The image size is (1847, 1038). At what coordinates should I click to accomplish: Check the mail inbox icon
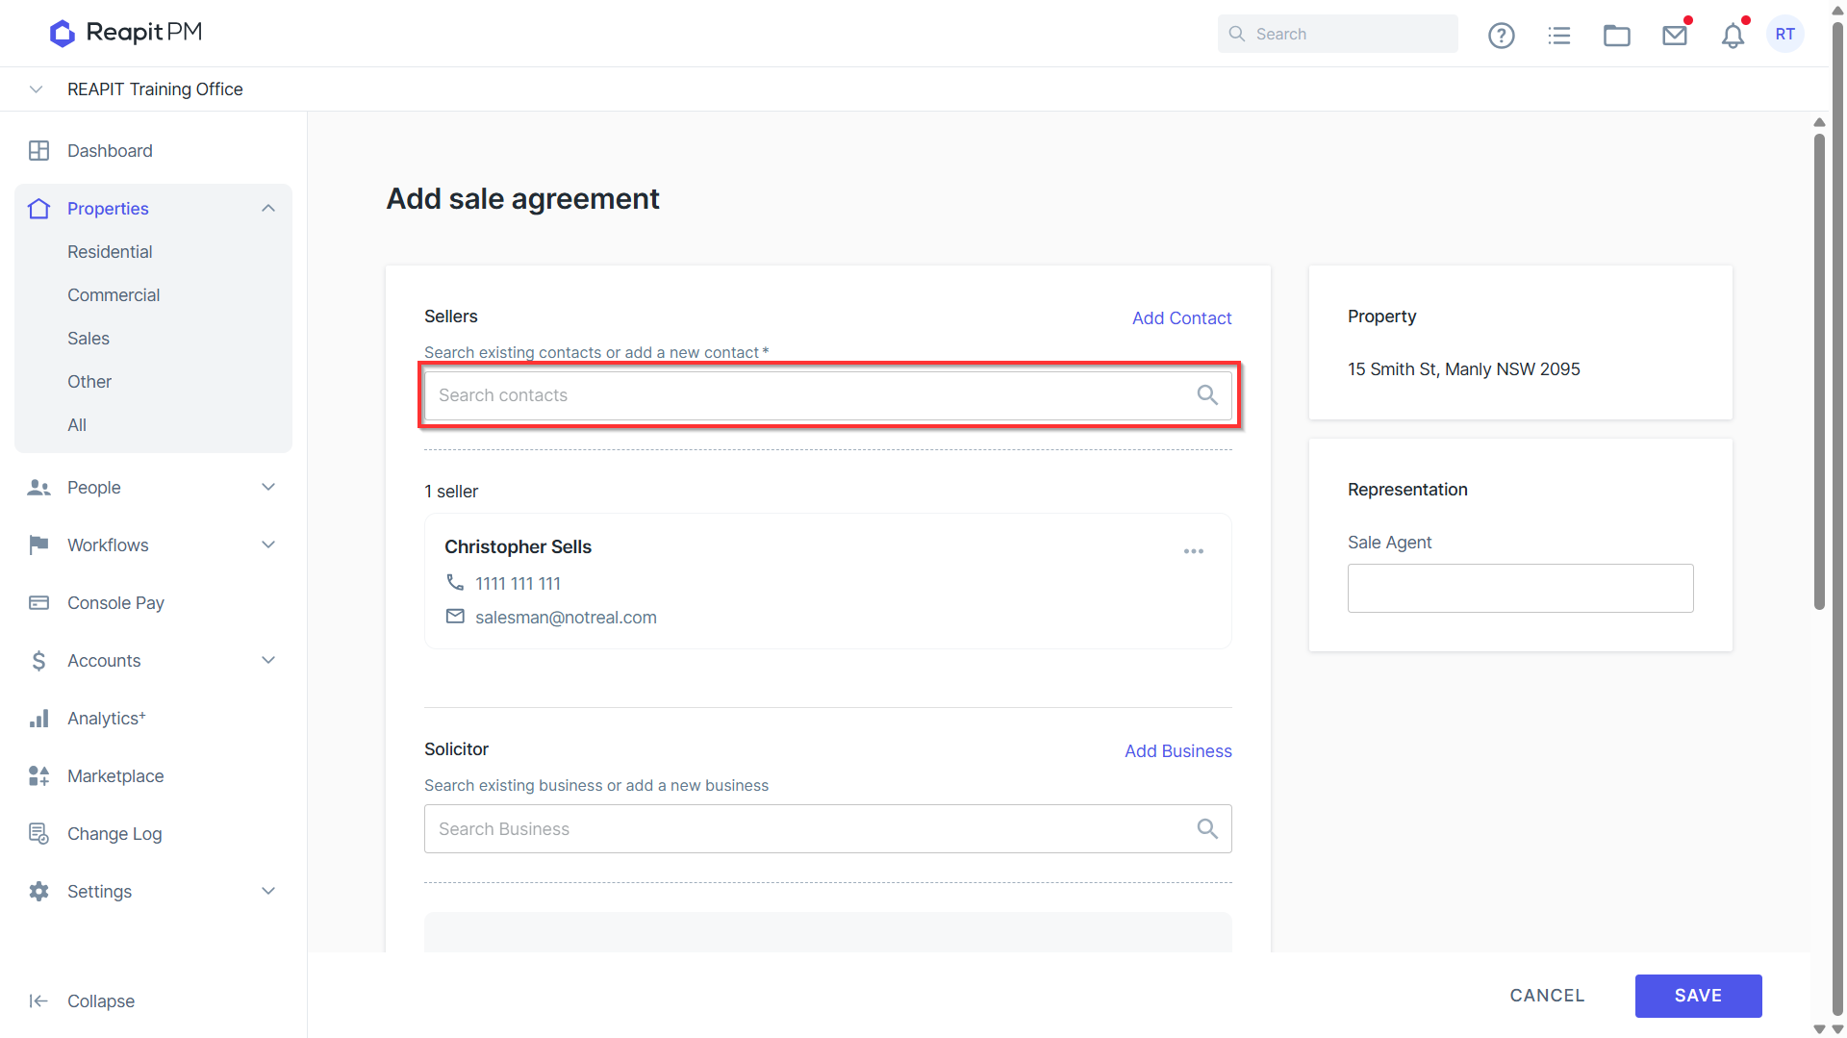[x=1674, y=36]
